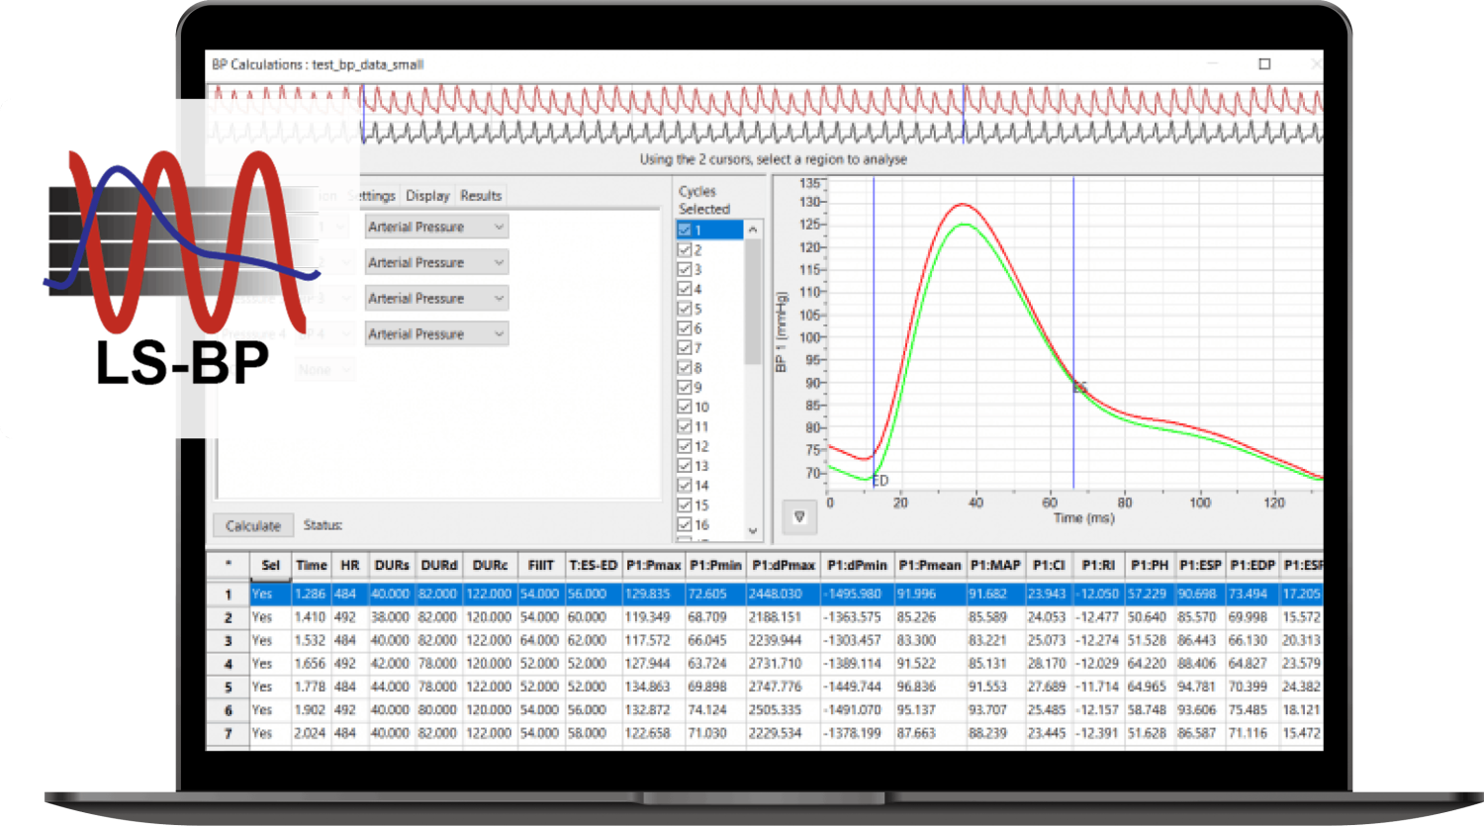Viewport: 1484px width, 826px height.
Task: Toggle cycle 5 checkbox
Action: [x=685, y=309]
